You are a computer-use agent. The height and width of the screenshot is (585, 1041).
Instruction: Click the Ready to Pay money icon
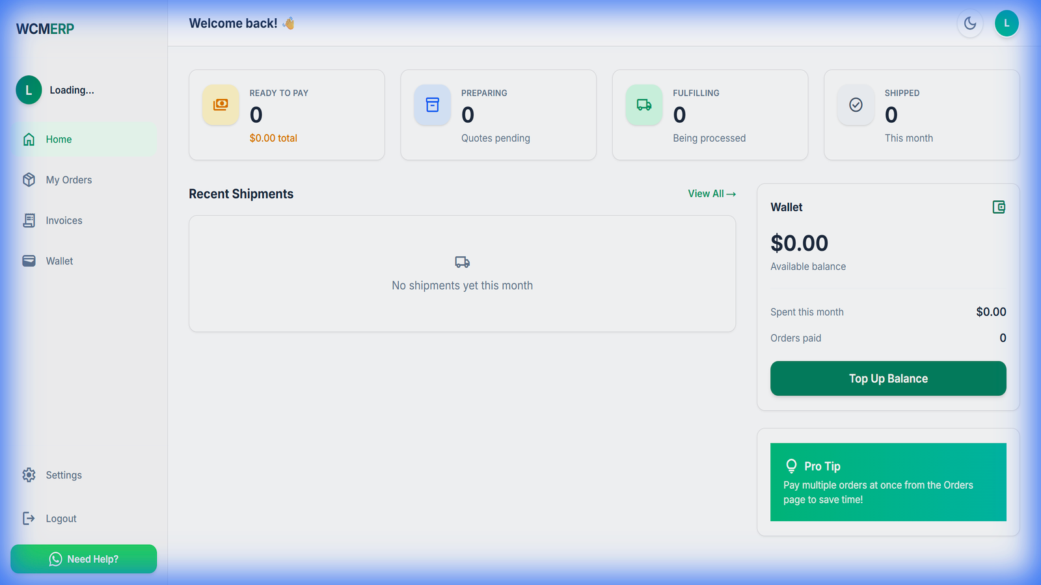[221, 105]
